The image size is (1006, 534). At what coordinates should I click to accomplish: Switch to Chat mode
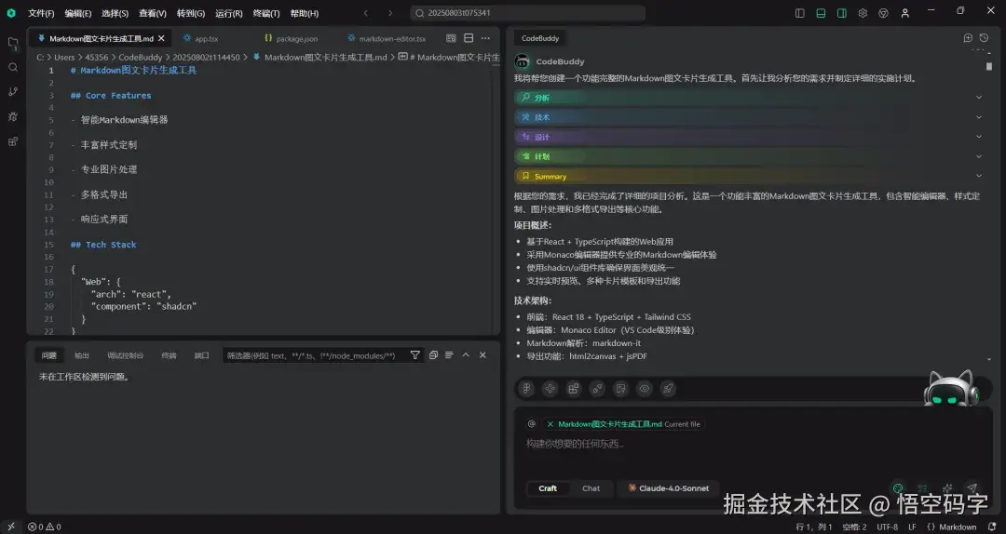coord(591,488)
